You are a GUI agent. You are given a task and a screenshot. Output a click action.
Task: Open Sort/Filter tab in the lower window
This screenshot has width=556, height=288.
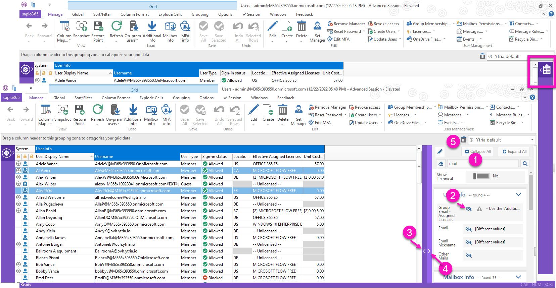(83, 98)
